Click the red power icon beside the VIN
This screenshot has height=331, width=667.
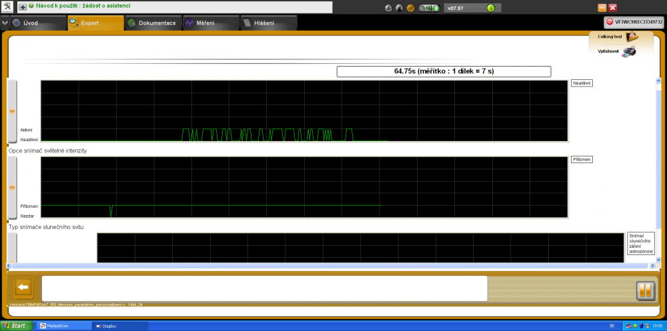tap(610, 22)
